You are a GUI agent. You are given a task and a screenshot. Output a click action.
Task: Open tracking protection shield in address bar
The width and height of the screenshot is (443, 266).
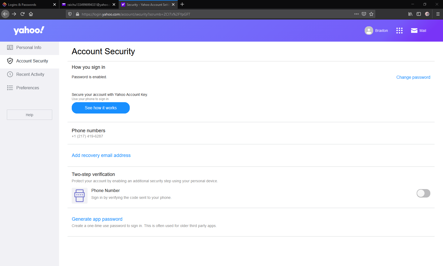(x=70, y=14)
